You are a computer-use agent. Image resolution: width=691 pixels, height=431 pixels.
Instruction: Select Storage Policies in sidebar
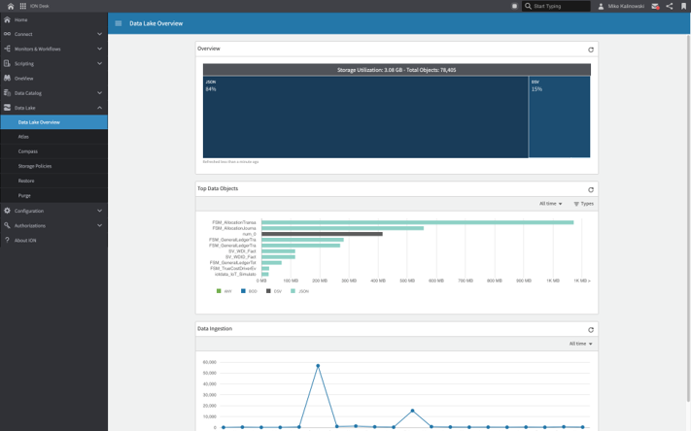pos(35,166)
